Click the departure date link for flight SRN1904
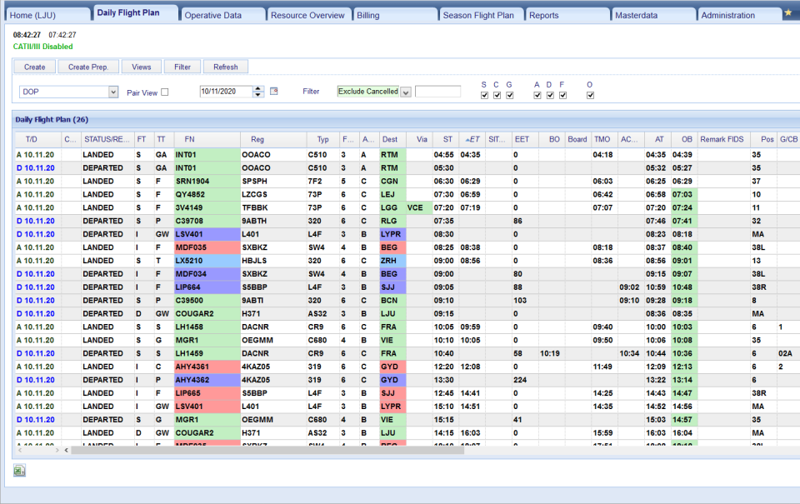This screenshot has width=800, height=504. click(35, 181)
